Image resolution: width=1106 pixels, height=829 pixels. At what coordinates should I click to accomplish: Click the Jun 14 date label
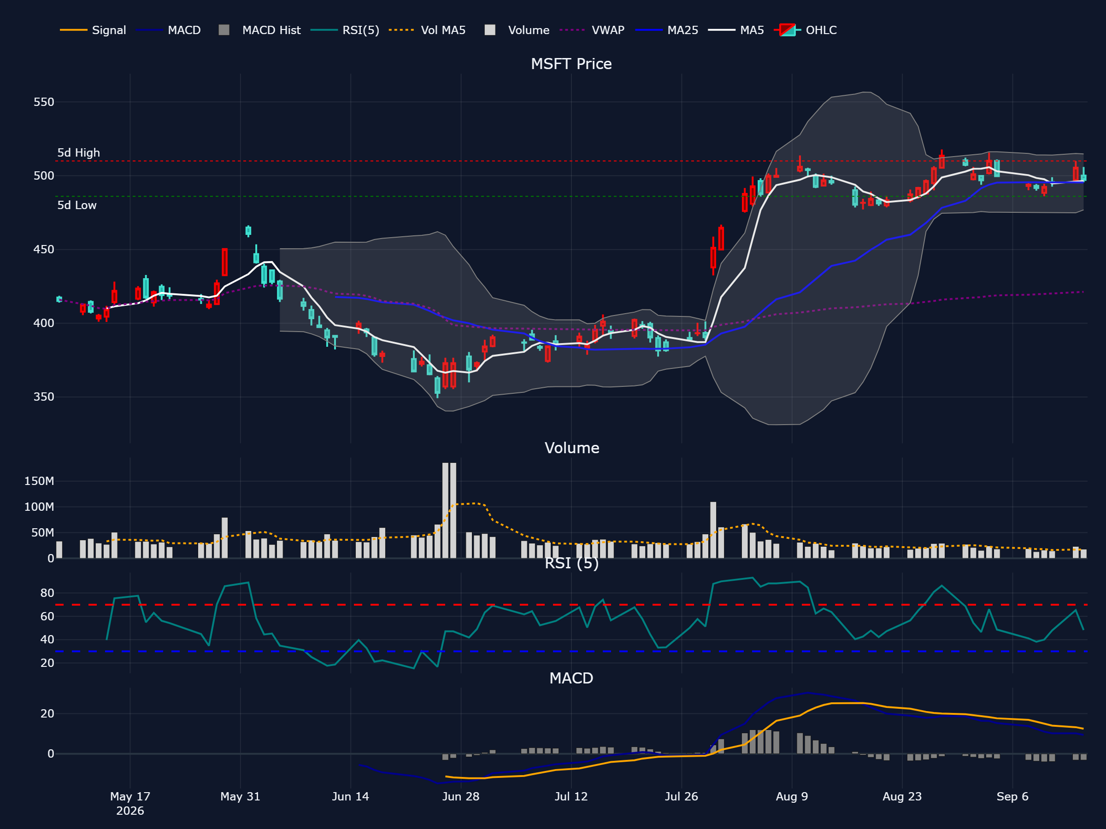point(351,796)
